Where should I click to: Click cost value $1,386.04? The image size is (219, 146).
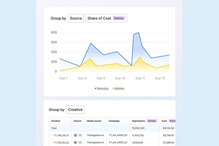point(169,142)
